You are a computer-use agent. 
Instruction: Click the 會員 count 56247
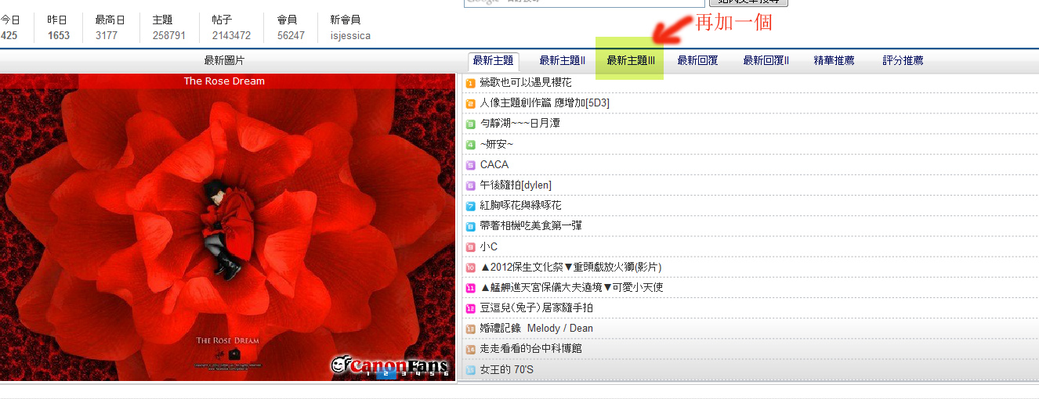[x=291, y=35]
